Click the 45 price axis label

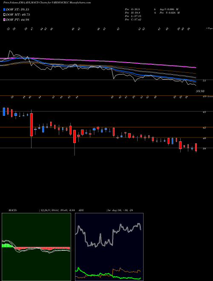point(204,112)
